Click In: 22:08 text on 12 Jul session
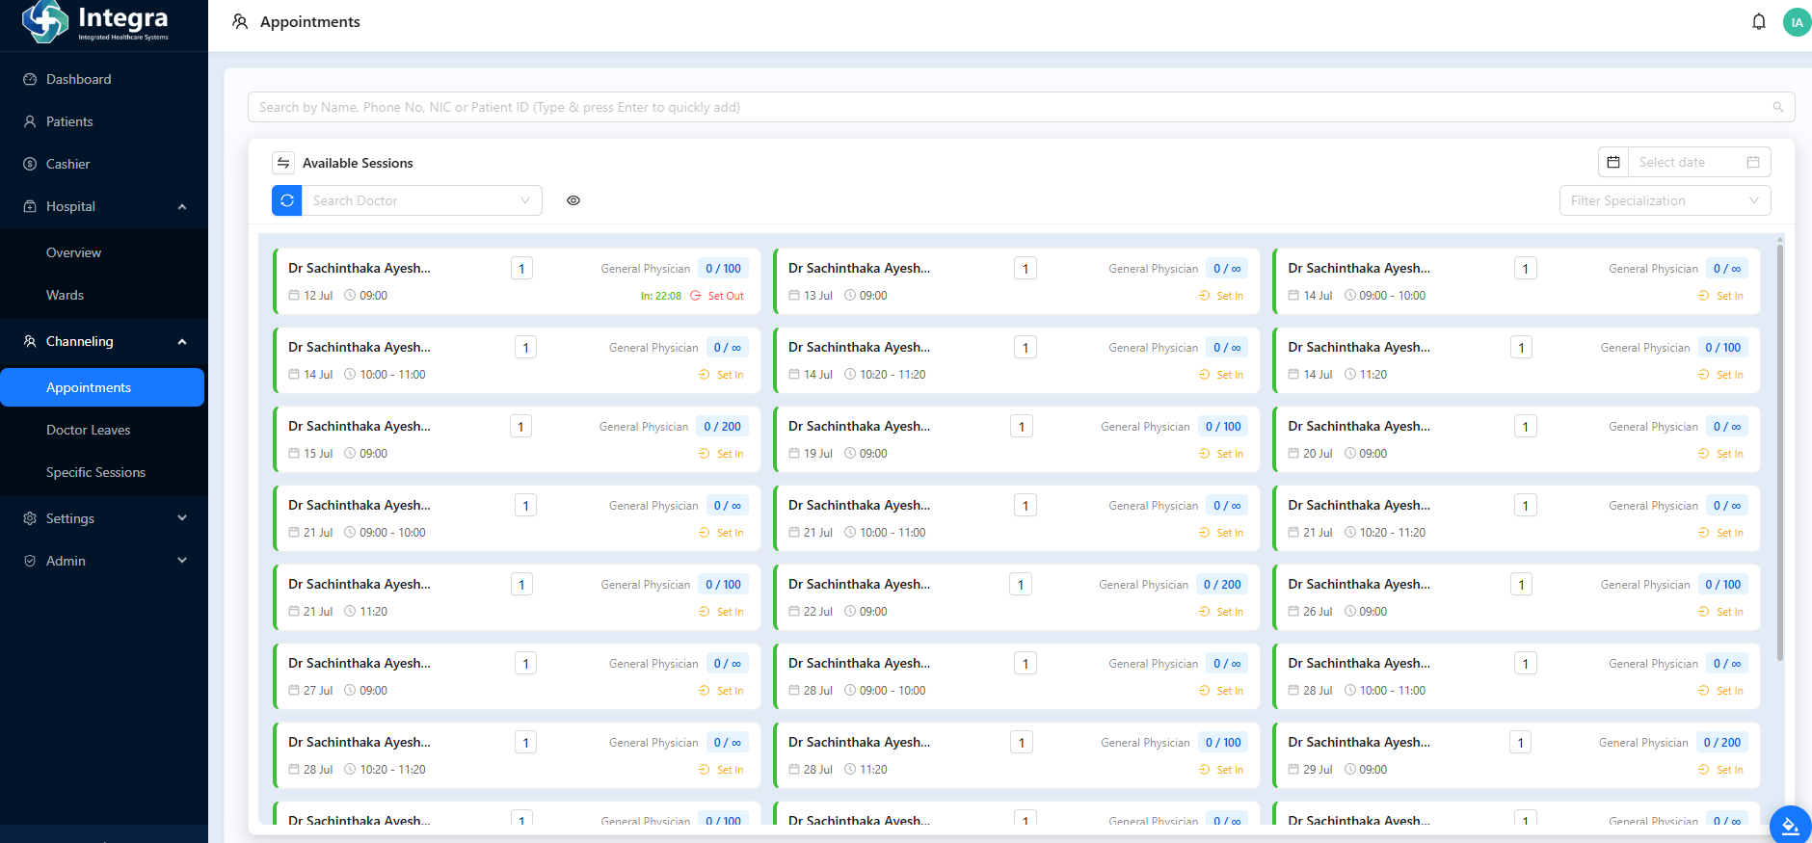 tap(661, 296)
